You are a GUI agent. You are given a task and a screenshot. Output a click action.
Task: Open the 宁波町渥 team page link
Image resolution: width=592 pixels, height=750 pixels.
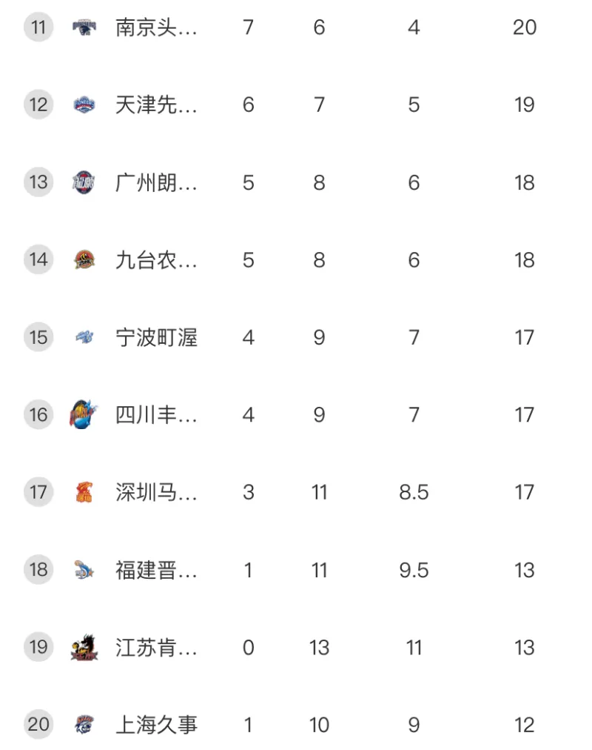[x=156, y=337]
